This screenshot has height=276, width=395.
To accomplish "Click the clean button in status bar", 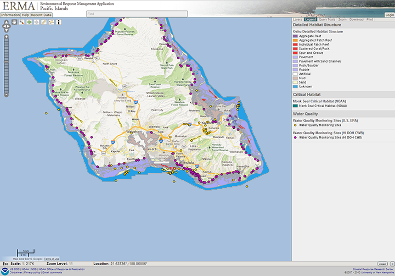I will [x=383, y=263].
